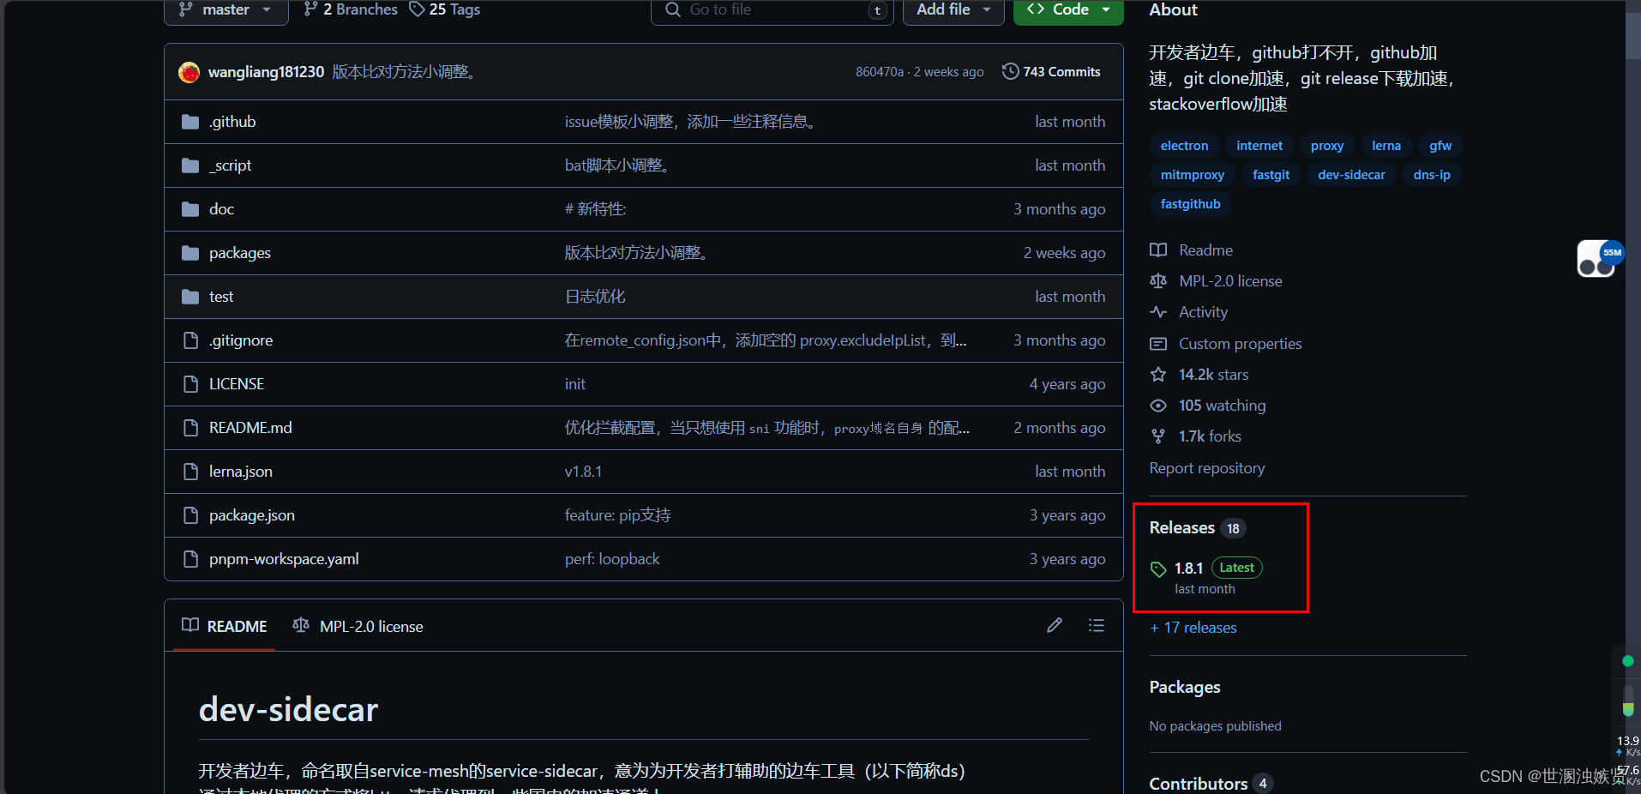Show all releases via + 17 releases

(1193, 628)
